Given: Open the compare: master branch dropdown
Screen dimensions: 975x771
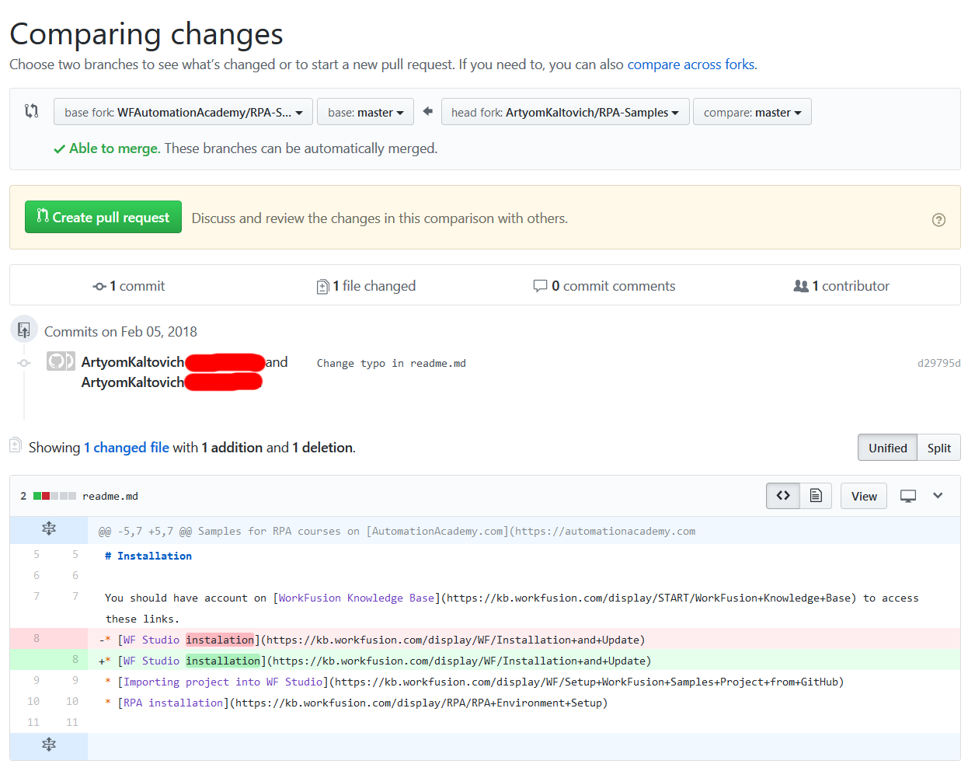Looking at the screenshot, I should tap(752, 112).
